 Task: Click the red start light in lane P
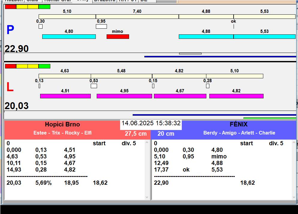(10, 7)
